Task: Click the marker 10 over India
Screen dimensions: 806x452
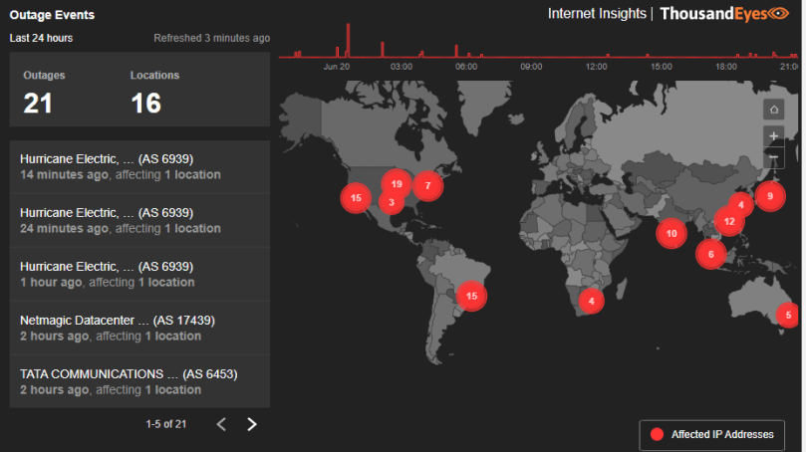Action: pyautogui.click(x=672, y=233)
